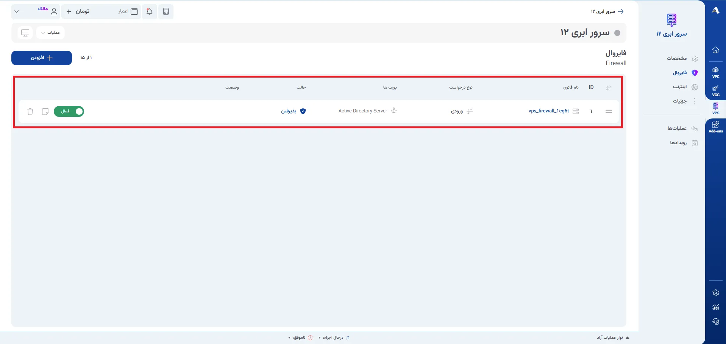
Task: Click the note icon beside trash
Action: tap(45, 111)
